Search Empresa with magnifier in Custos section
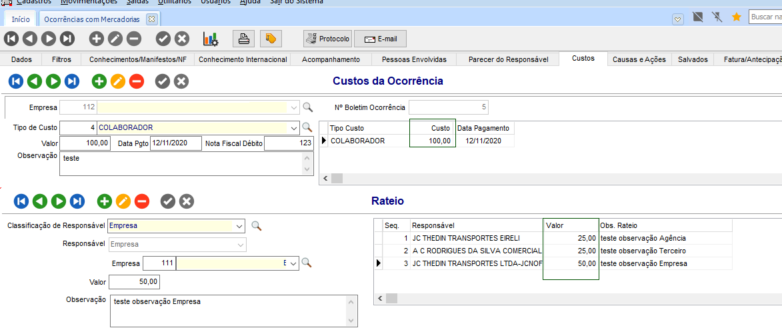 (308, 107)
